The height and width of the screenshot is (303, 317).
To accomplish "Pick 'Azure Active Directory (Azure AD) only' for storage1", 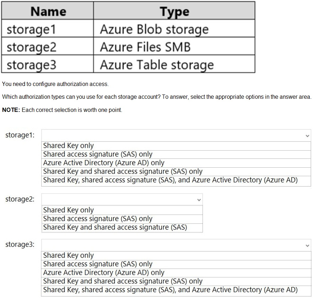I will [104, 163].
